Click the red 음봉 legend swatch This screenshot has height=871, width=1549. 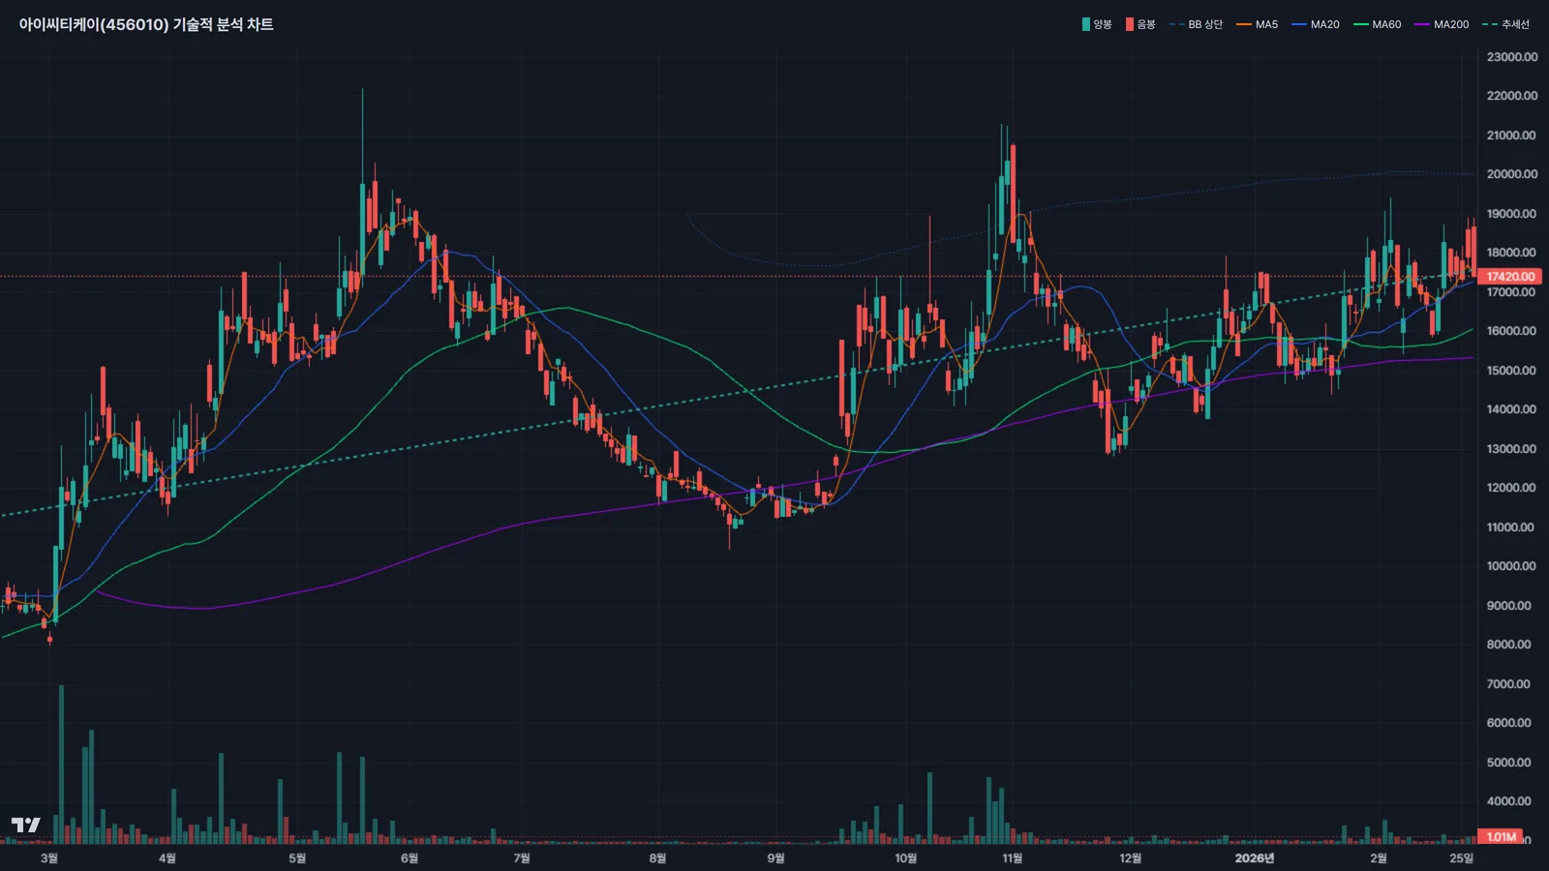[x=1129, y=24]
